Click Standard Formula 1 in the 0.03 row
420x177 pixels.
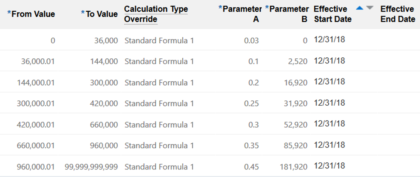click(159, 40)
